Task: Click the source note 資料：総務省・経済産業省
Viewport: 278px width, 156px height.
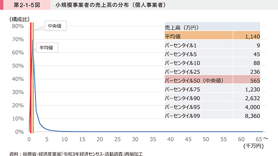Action: click(x=35, y=154)
